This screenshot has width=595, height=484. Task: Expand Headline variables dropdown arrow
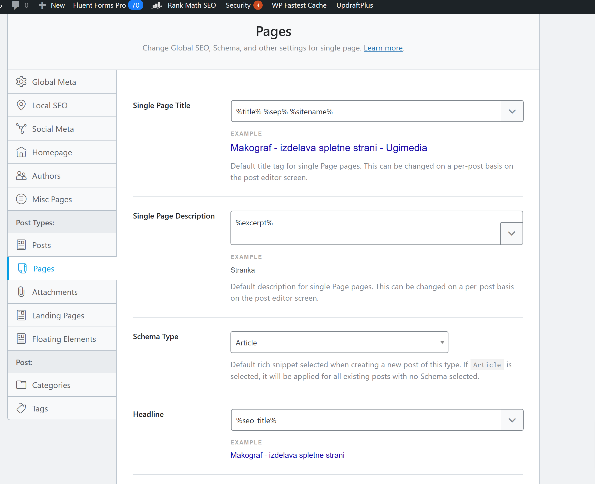coord(512,420)
